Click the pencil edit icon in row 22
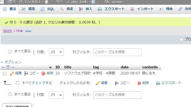 coord(12,74)
